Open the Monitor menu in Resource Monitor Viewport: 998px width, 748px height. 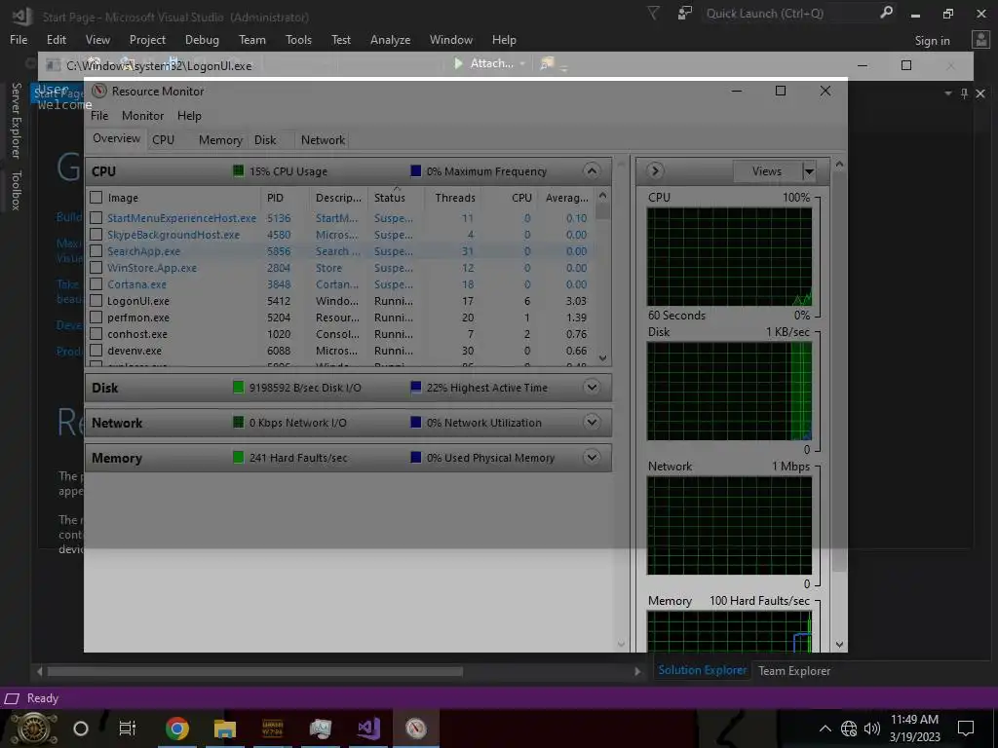click(142, 116)
